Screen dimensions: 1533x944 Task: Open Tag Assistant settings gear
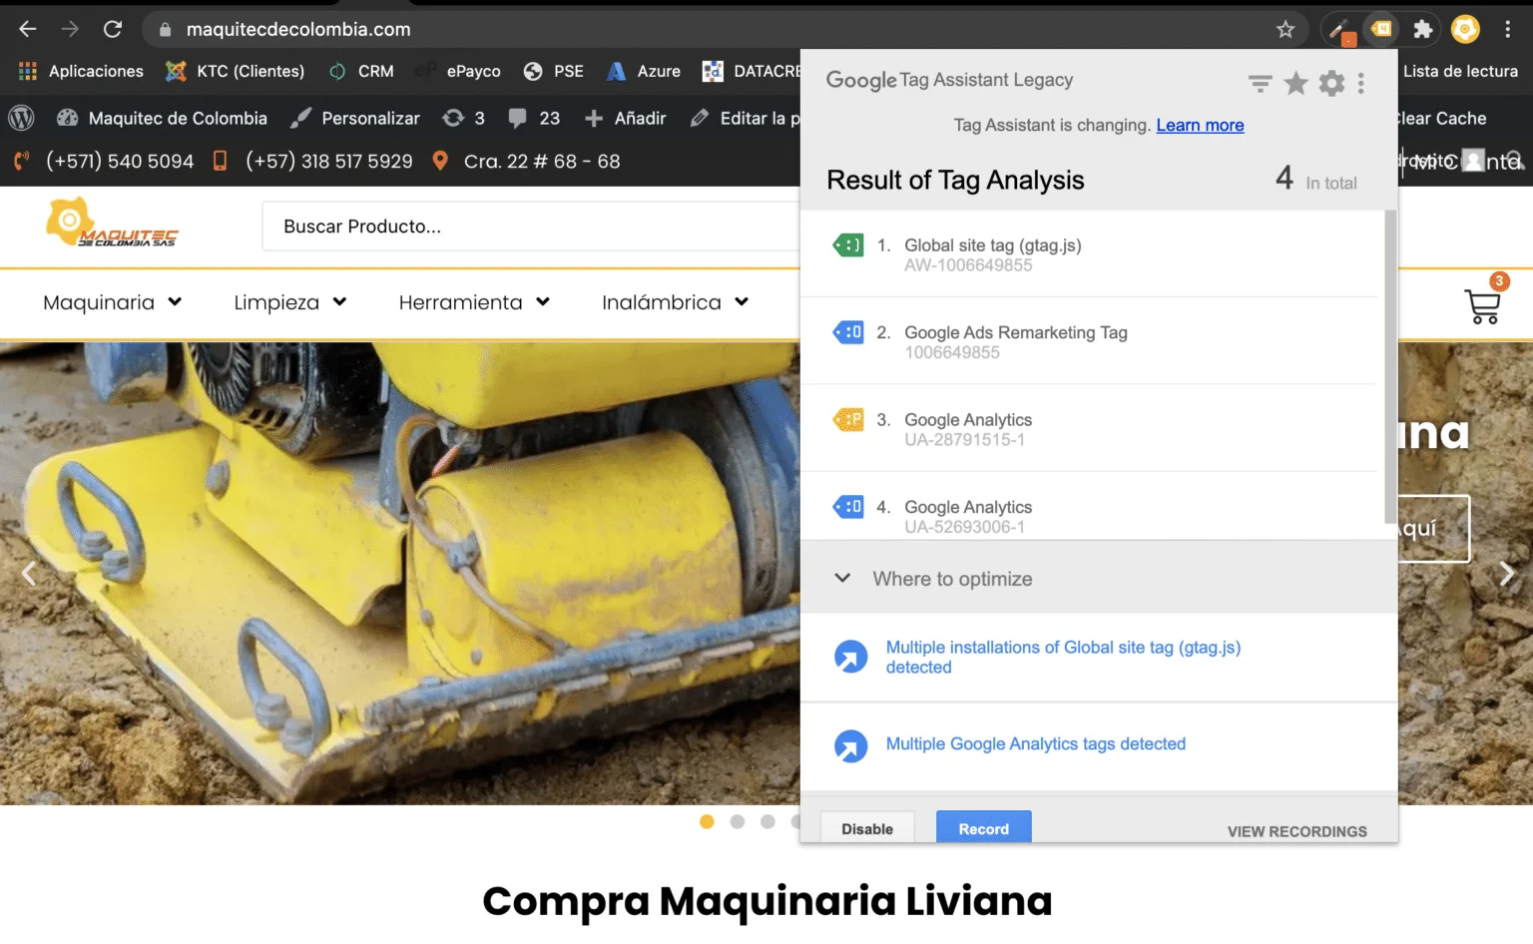coord(1331,84)
